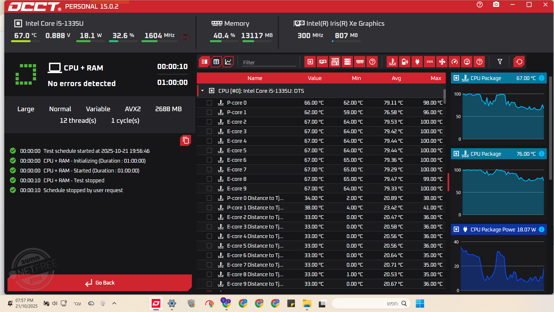The width and height of the screenshot is (554, 312).
Task: Enable checkbox for P-core 1 Distance to Tj
Action: [x=209, y=208]
